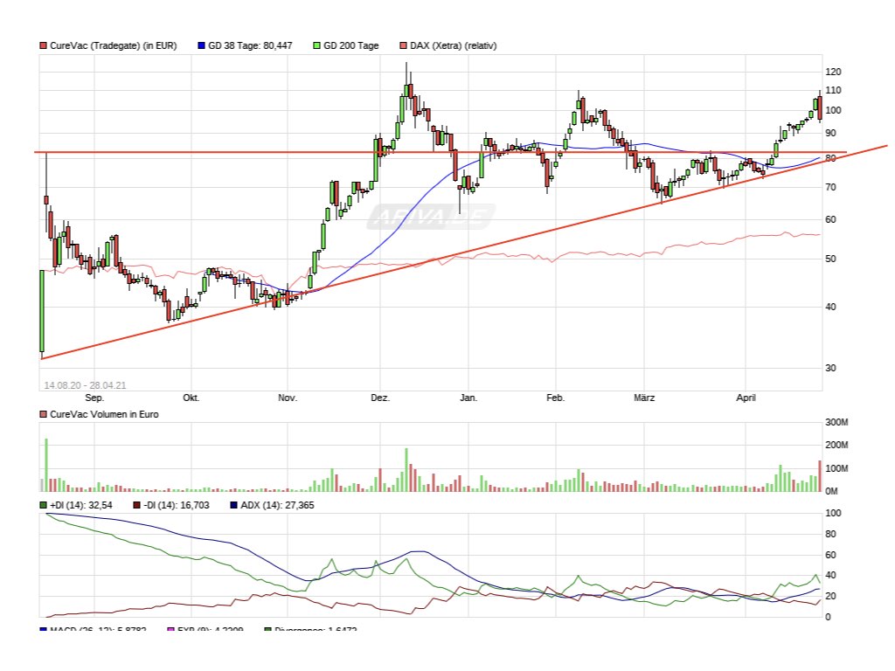Click the CureVac Volumen in Euro text label
The height and width of the screenshot is (671, 895).
tap(107, 414)
